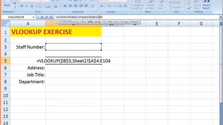Open the Clipboard dialog launcher
Screen dimensions: 223x125
click(x=16, y=12)
